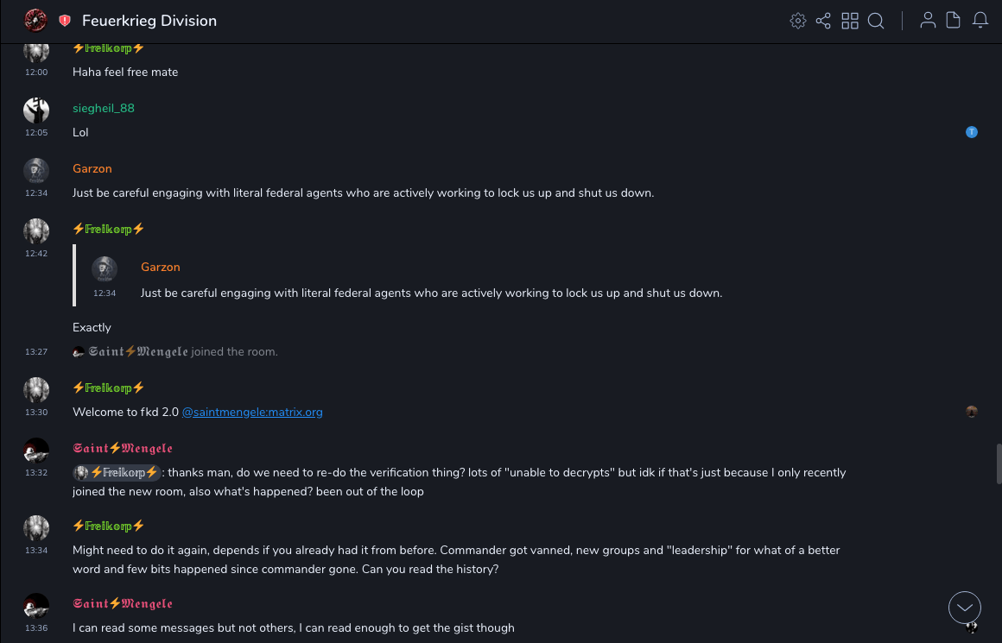Click Garzon's avatar inside the quoted reply
The width and height of the screenshot is (1002, 643).
click(x=105, y=269)
